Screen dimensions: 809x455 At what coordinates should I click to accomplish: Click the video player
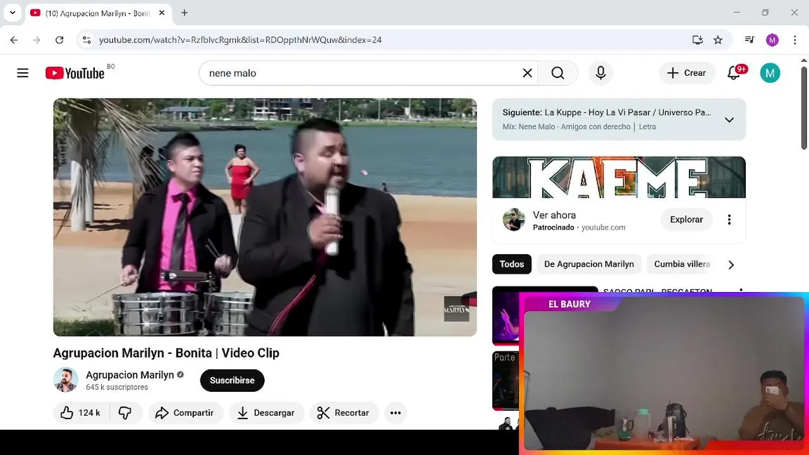(265, 217)
